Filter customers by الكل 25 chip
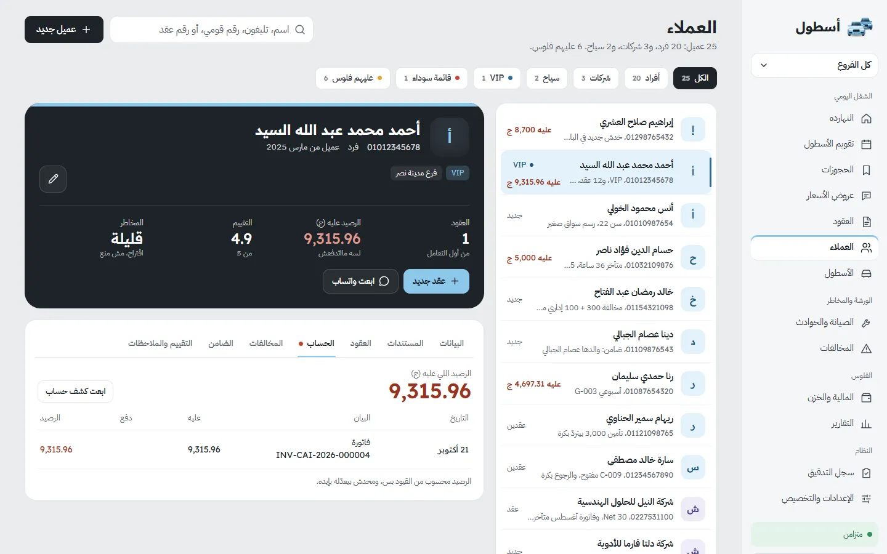 tap(695, 78)
